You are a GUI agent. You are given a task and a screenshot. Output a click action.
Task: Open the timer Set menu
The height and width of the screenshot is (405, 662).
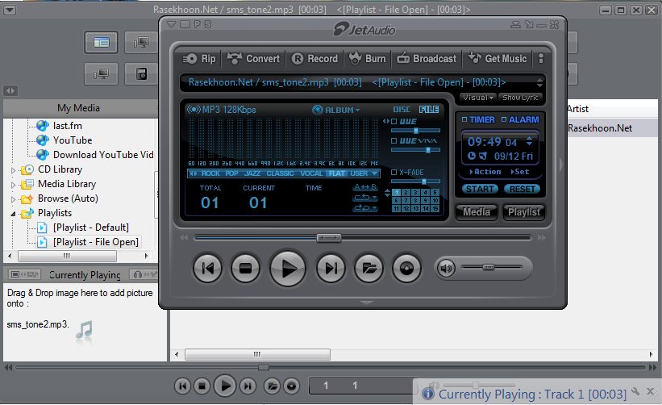[x=519, y=172]
